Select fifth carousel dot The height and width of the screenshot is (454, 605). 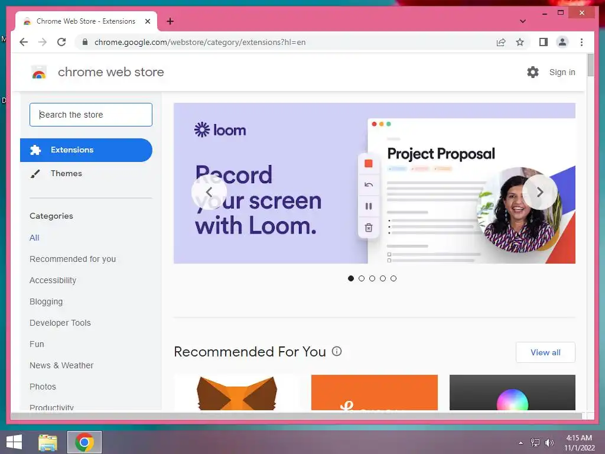(x=393, y=278)
